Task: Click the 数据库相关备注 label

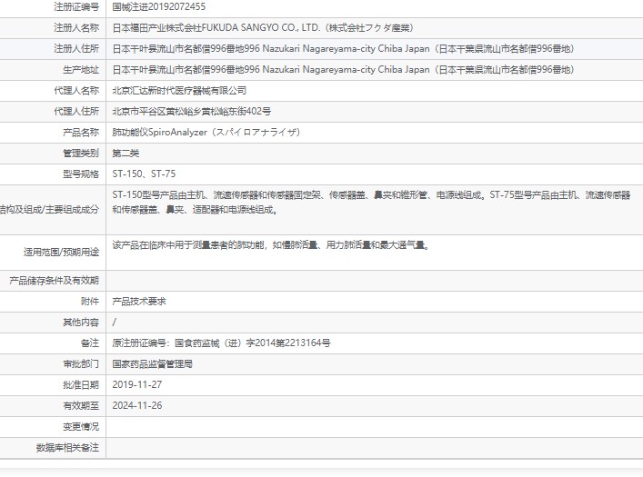Action: (x=67, y=448)
